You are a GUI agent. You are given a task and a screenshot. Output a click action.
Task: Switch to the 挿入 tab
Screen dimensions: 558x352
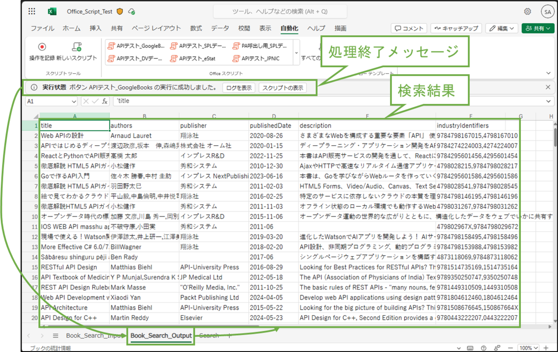[x=95, y=28]
